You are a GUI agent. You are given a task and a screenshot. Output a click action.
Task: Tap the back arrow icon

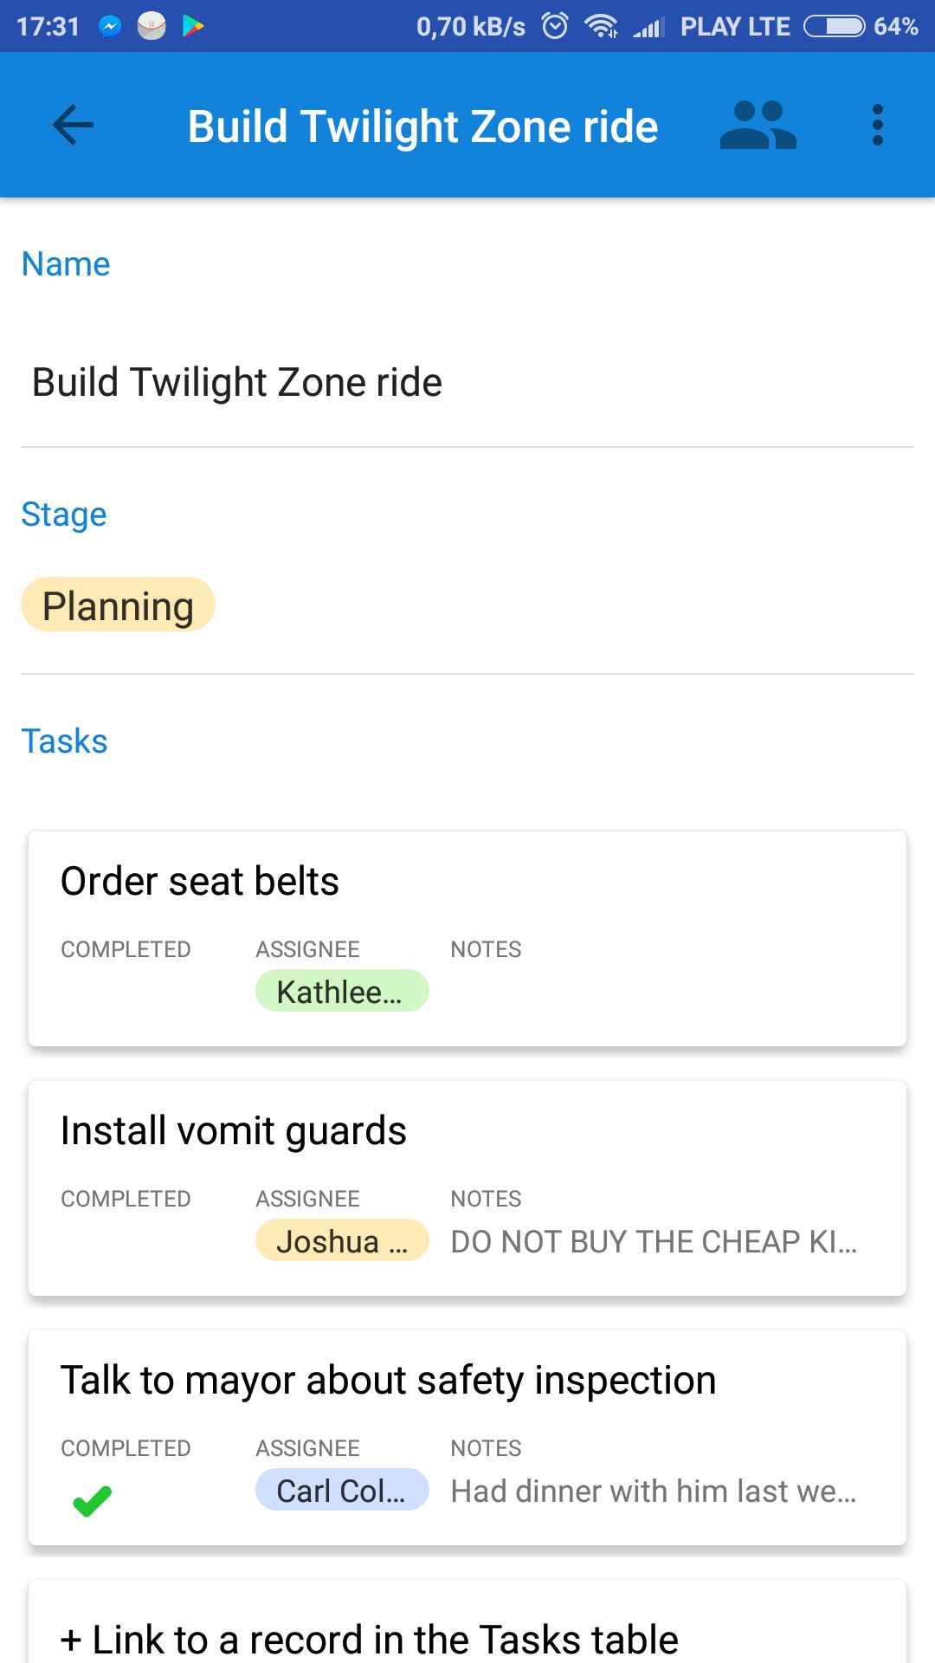[73, 126]
